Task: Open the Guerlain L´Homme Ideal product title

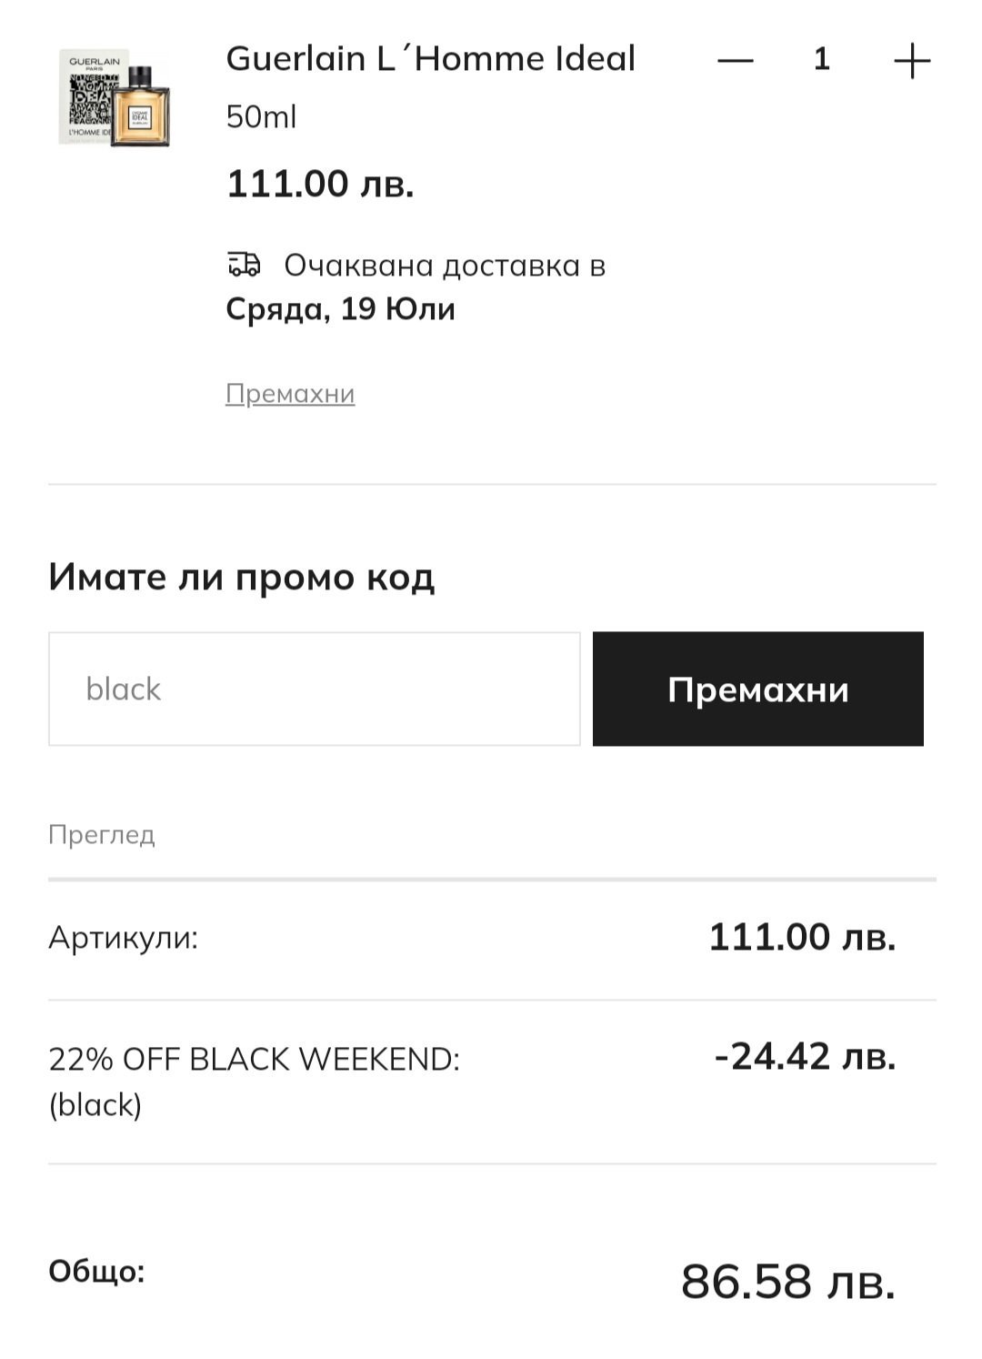Action: tap(430, 59)
